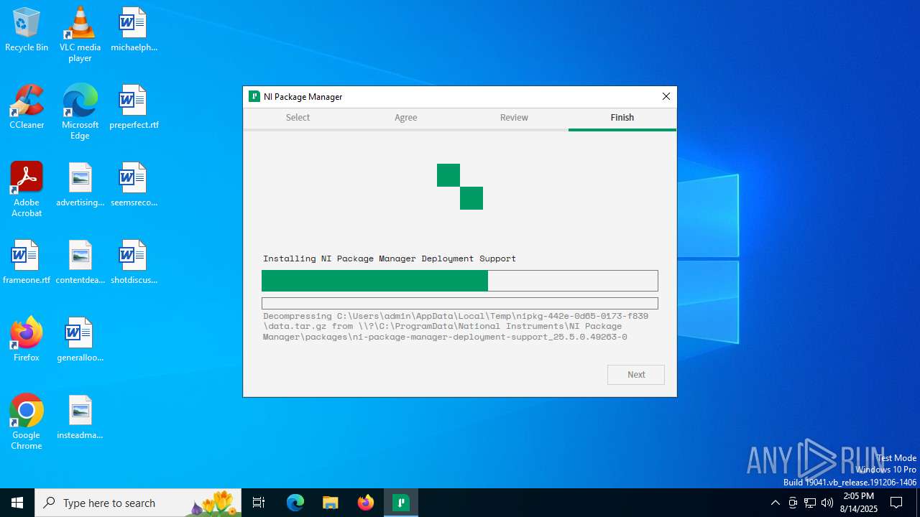The height and width of the screenshot is (517, 920).
Task: Open the volume control tray icon
Action: [x=827, y=503]
